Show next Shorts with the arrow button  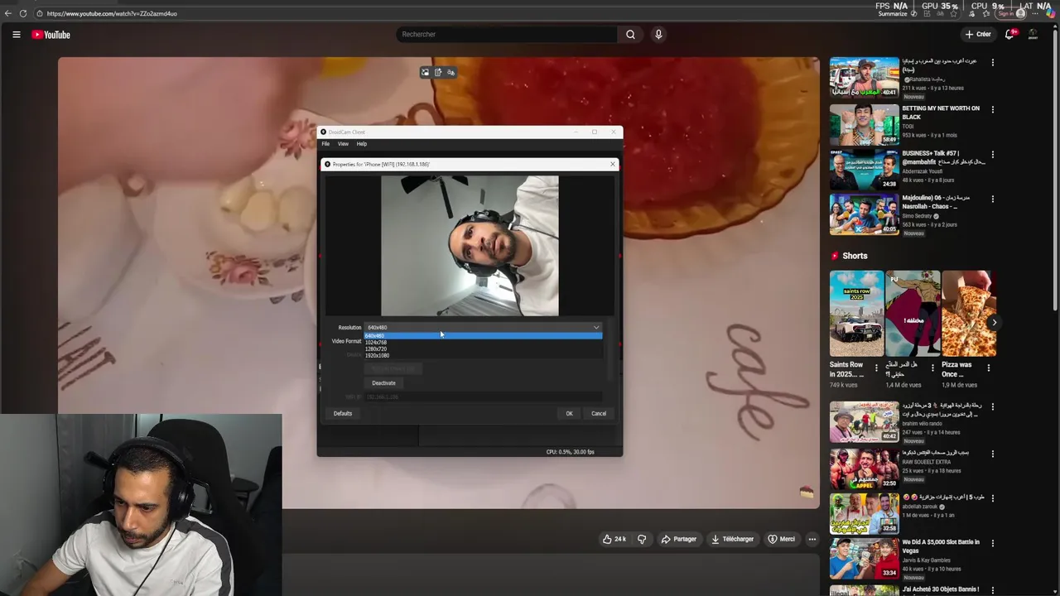point(995,322)
